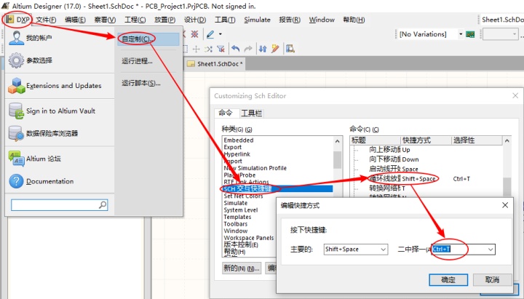Screen dimensions: 524x299
Task: Switch to the Sheet1.SchDoc document tab
Action: point(215,64)
